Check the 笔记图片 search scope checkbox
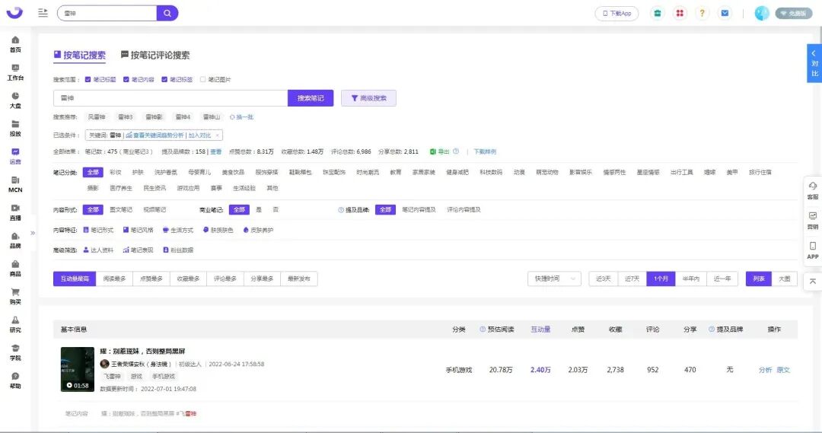822x433 pixels. (x=202, y=80)
